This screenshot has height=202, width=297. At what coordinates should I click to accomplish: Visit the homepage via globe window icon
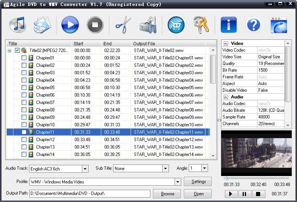pos(279,25)
